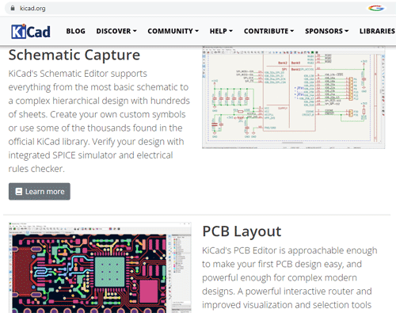Image resolution: width=396 pixels, height=313 pixels.
Task: Expand the SPONSORS dropdown menu
Action: 327,31
